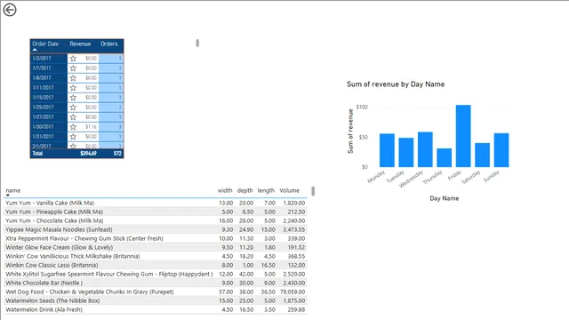The height and width of the screenshot is (320, 569).
Task: Click star icon in 1/27/2017 row
Action: [x=73, y=117]
